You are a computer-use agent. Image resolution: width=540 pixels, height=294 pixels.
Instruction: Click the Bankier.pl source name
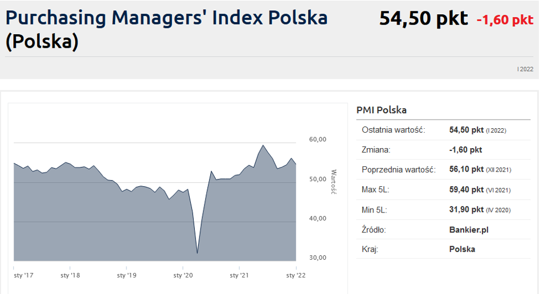click(469, 230)
